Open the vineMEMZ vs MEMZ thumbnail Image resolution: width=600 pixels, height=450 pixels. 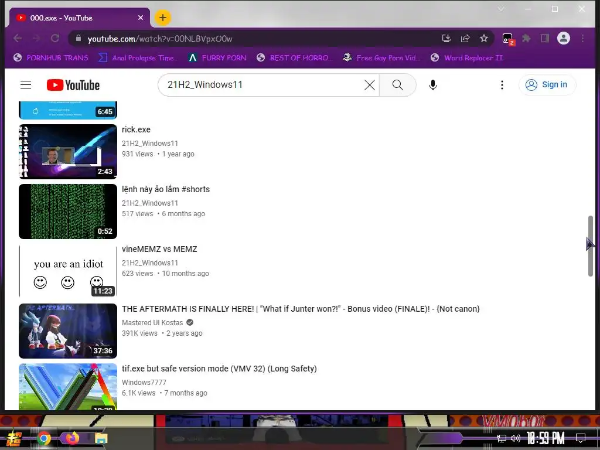coord(68,271)
